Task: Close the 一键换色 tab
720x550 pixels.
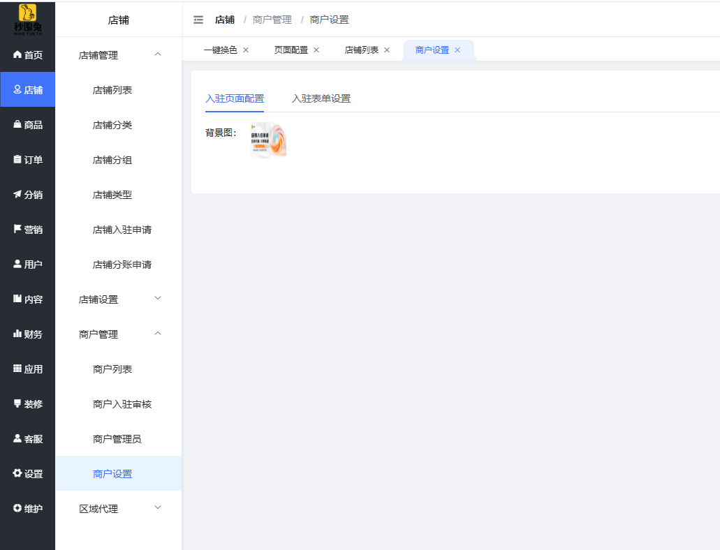Action: click(x=246, y=50)
